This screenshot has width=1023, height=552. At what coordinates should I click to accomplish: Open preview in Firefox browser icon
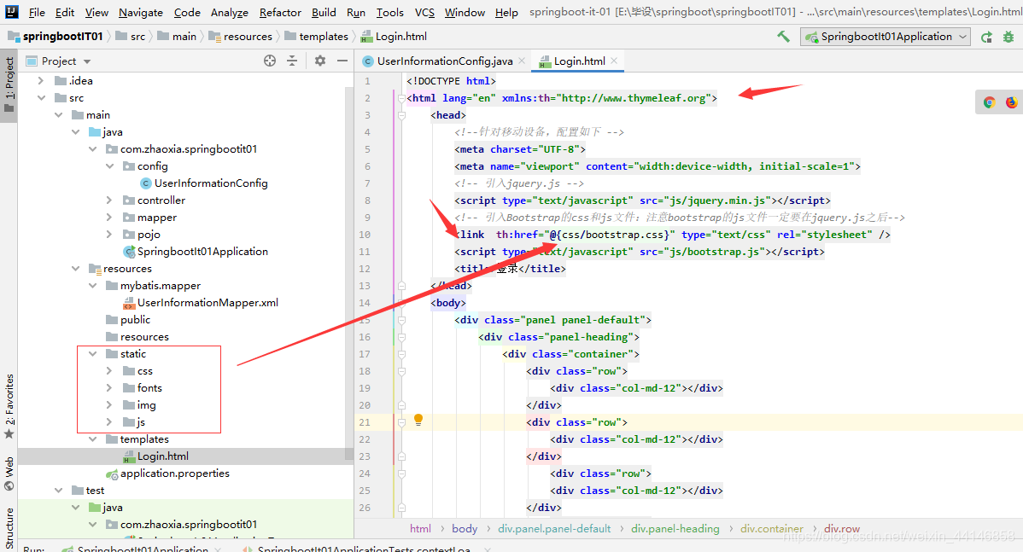1010,102
